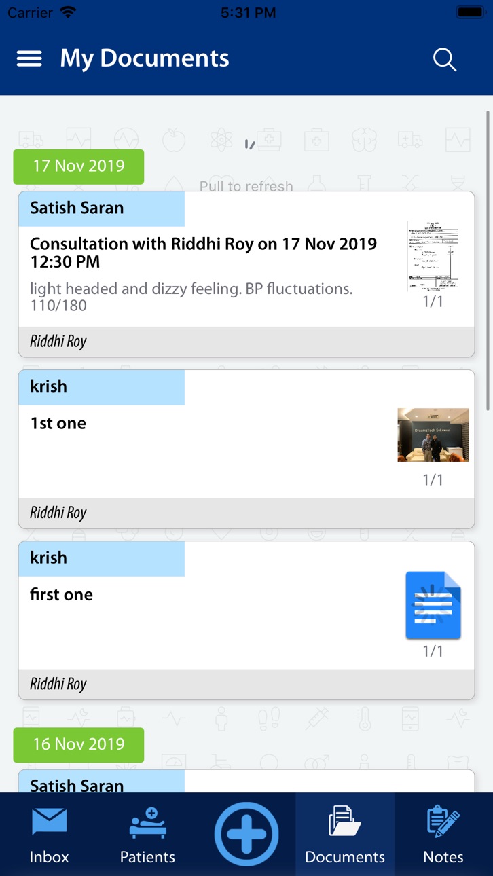Select the 17 Nov 2019 date label

point(79,166)
